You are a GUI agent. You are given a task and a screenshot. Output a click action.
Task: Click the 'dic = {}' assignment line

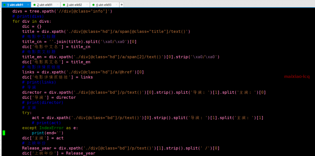click(x=32, y=26)
